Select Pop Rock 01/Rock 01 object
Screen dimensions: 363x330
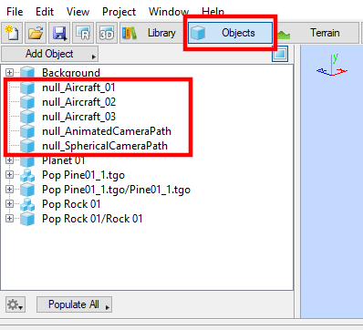pos(92,219)
